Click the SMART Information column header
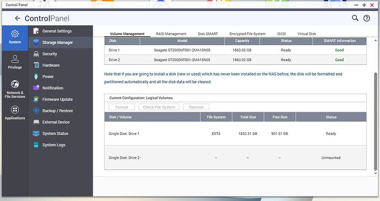The width and height of the screenshot is (380, 201). point(340,41)
